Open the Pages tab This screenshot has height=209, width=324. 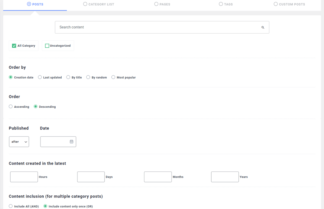pos(162,4)
